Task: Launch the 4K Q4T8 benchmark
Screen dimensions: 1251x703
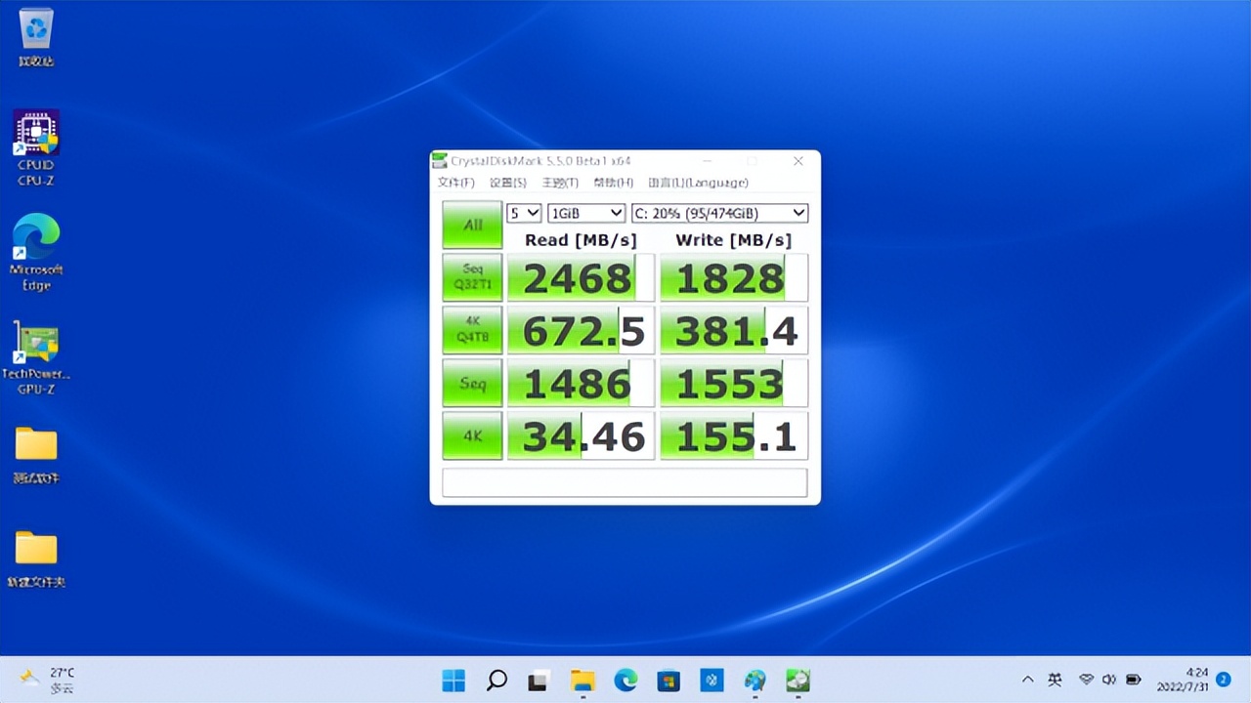Action: (x=472, y=330)
